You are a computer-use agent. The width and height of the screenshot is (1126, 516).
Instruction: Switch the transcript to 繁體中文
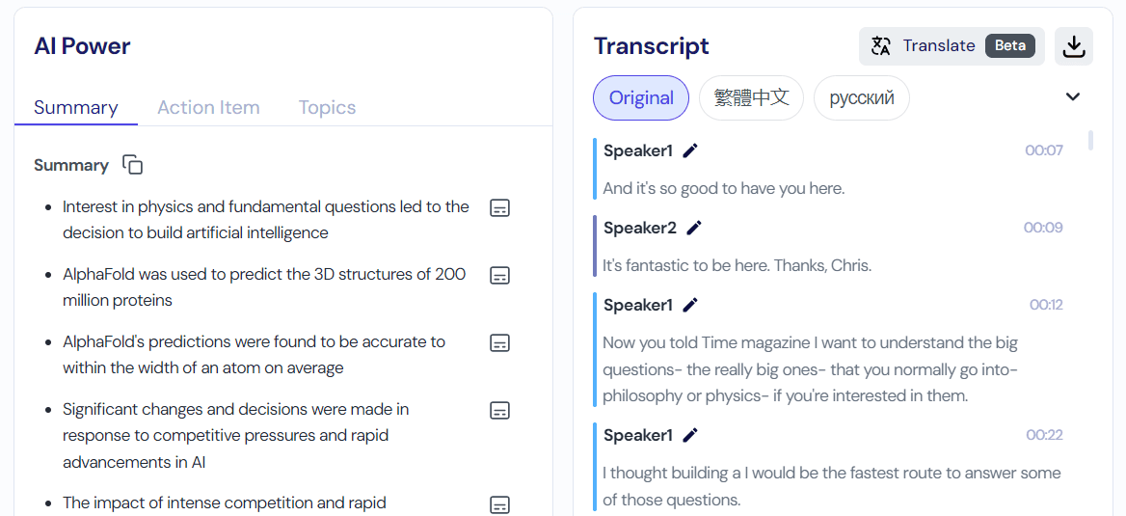pyautogui.click(x=751, y=97)
